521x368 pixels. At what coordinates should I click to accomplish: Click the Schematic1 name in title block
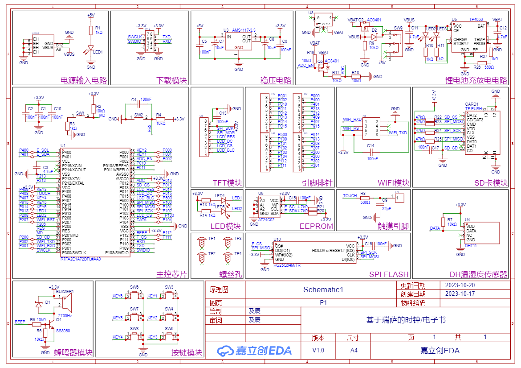323,289
